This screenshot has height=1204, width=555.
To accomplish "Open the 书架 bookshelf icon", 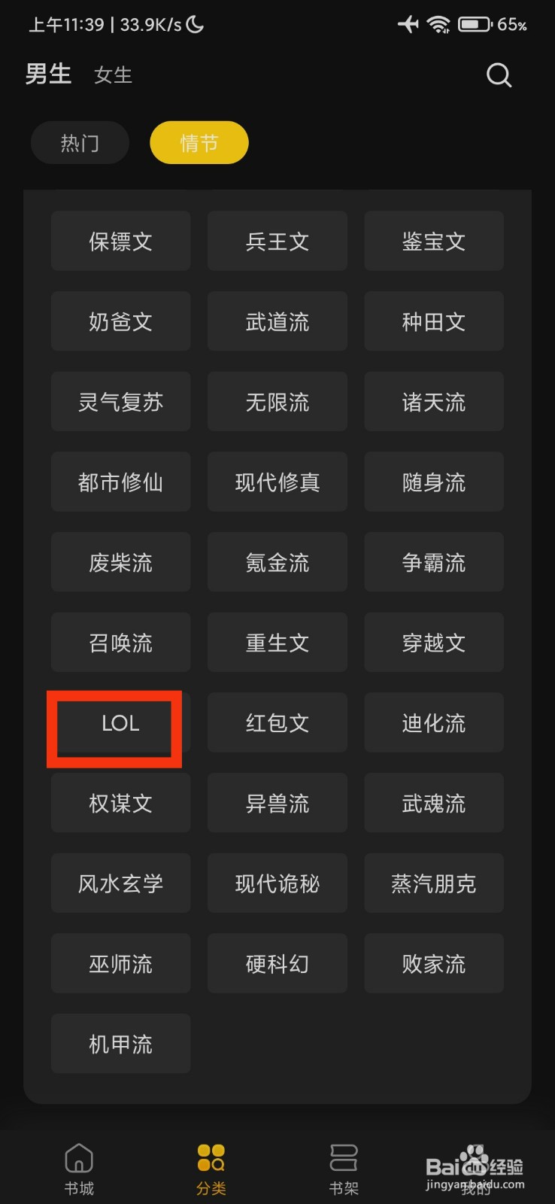I will coord(344,1158).
